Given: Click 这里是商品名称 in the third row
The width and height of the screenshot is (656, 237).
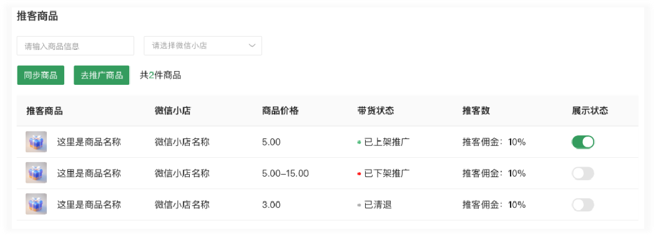Looking at the screenshot, I should pos(89,205).
